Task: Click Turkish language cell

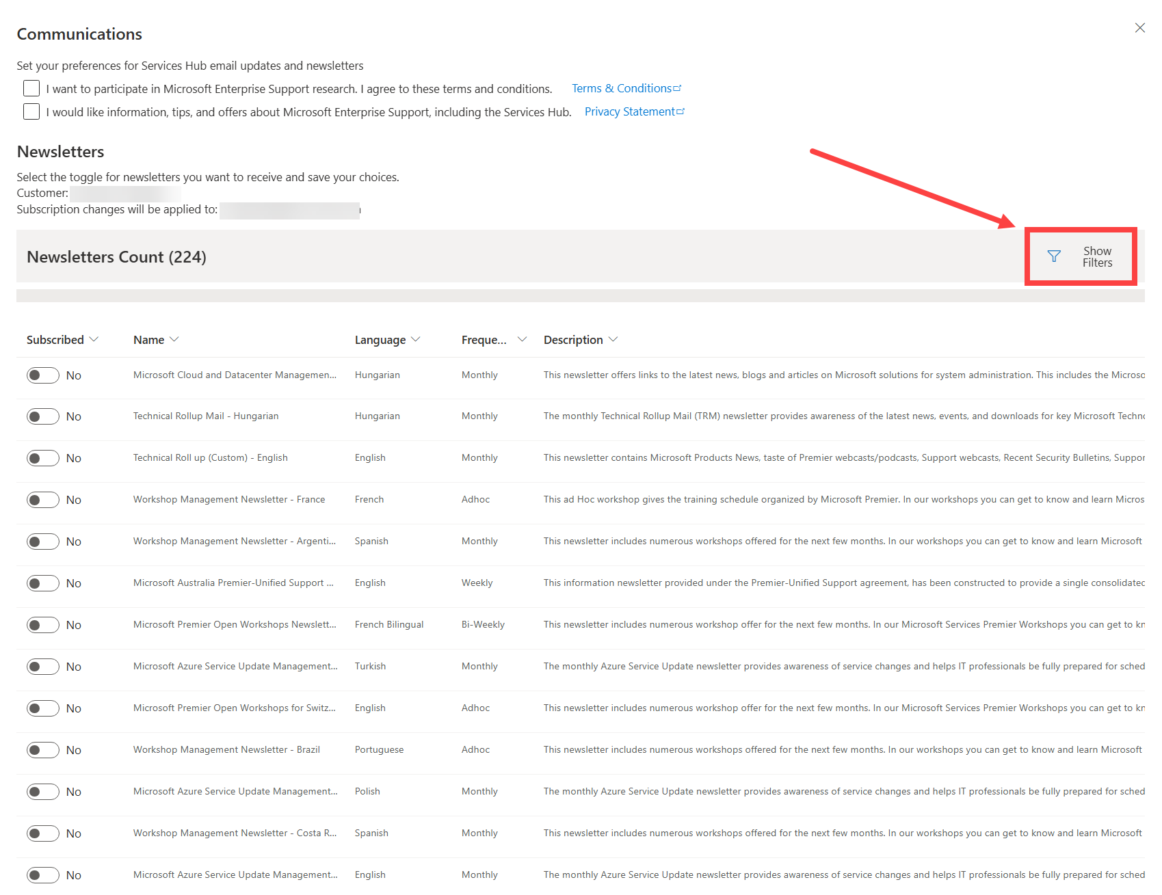Action: tap(370, 666)
